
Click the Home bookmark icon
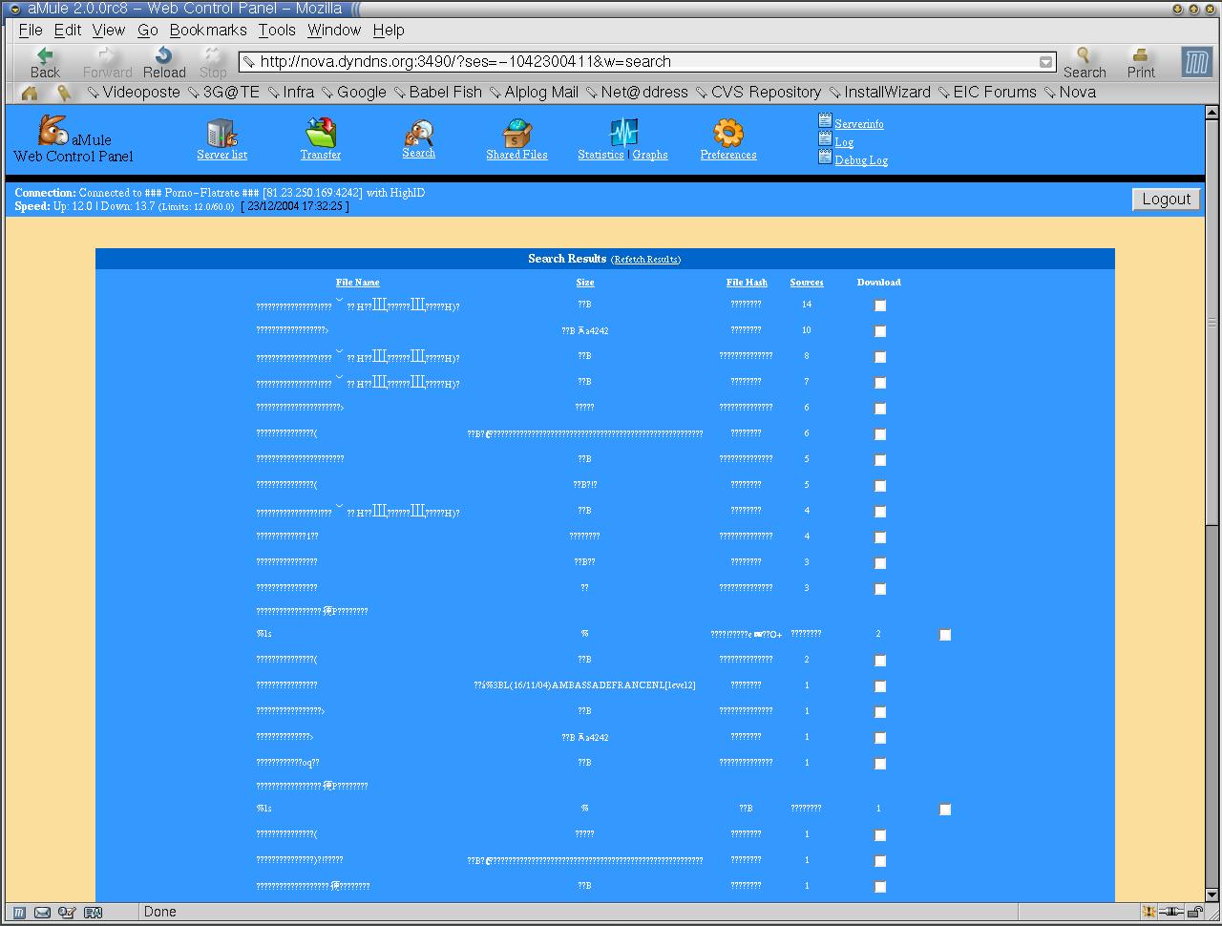[x=30, y=93]
